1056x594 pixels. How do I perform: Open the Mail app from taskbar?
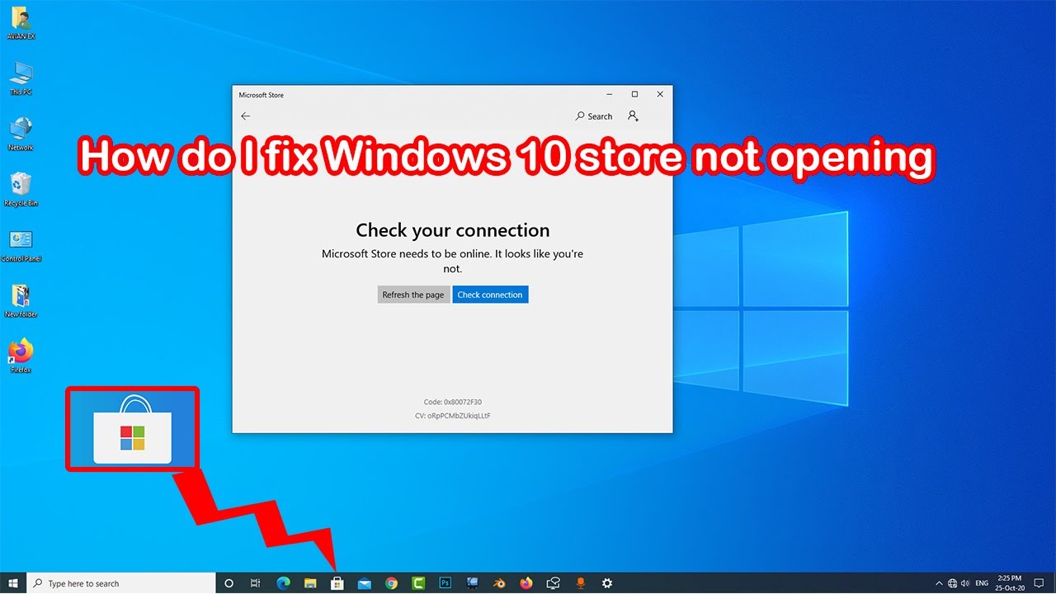364,583
